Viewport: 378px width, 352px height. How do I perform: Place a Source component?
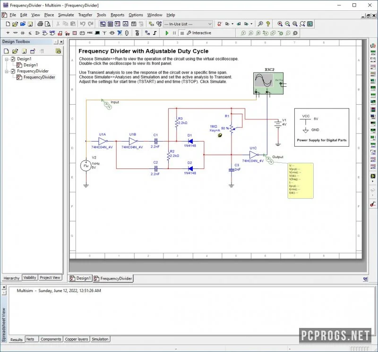tap(8, 33)
